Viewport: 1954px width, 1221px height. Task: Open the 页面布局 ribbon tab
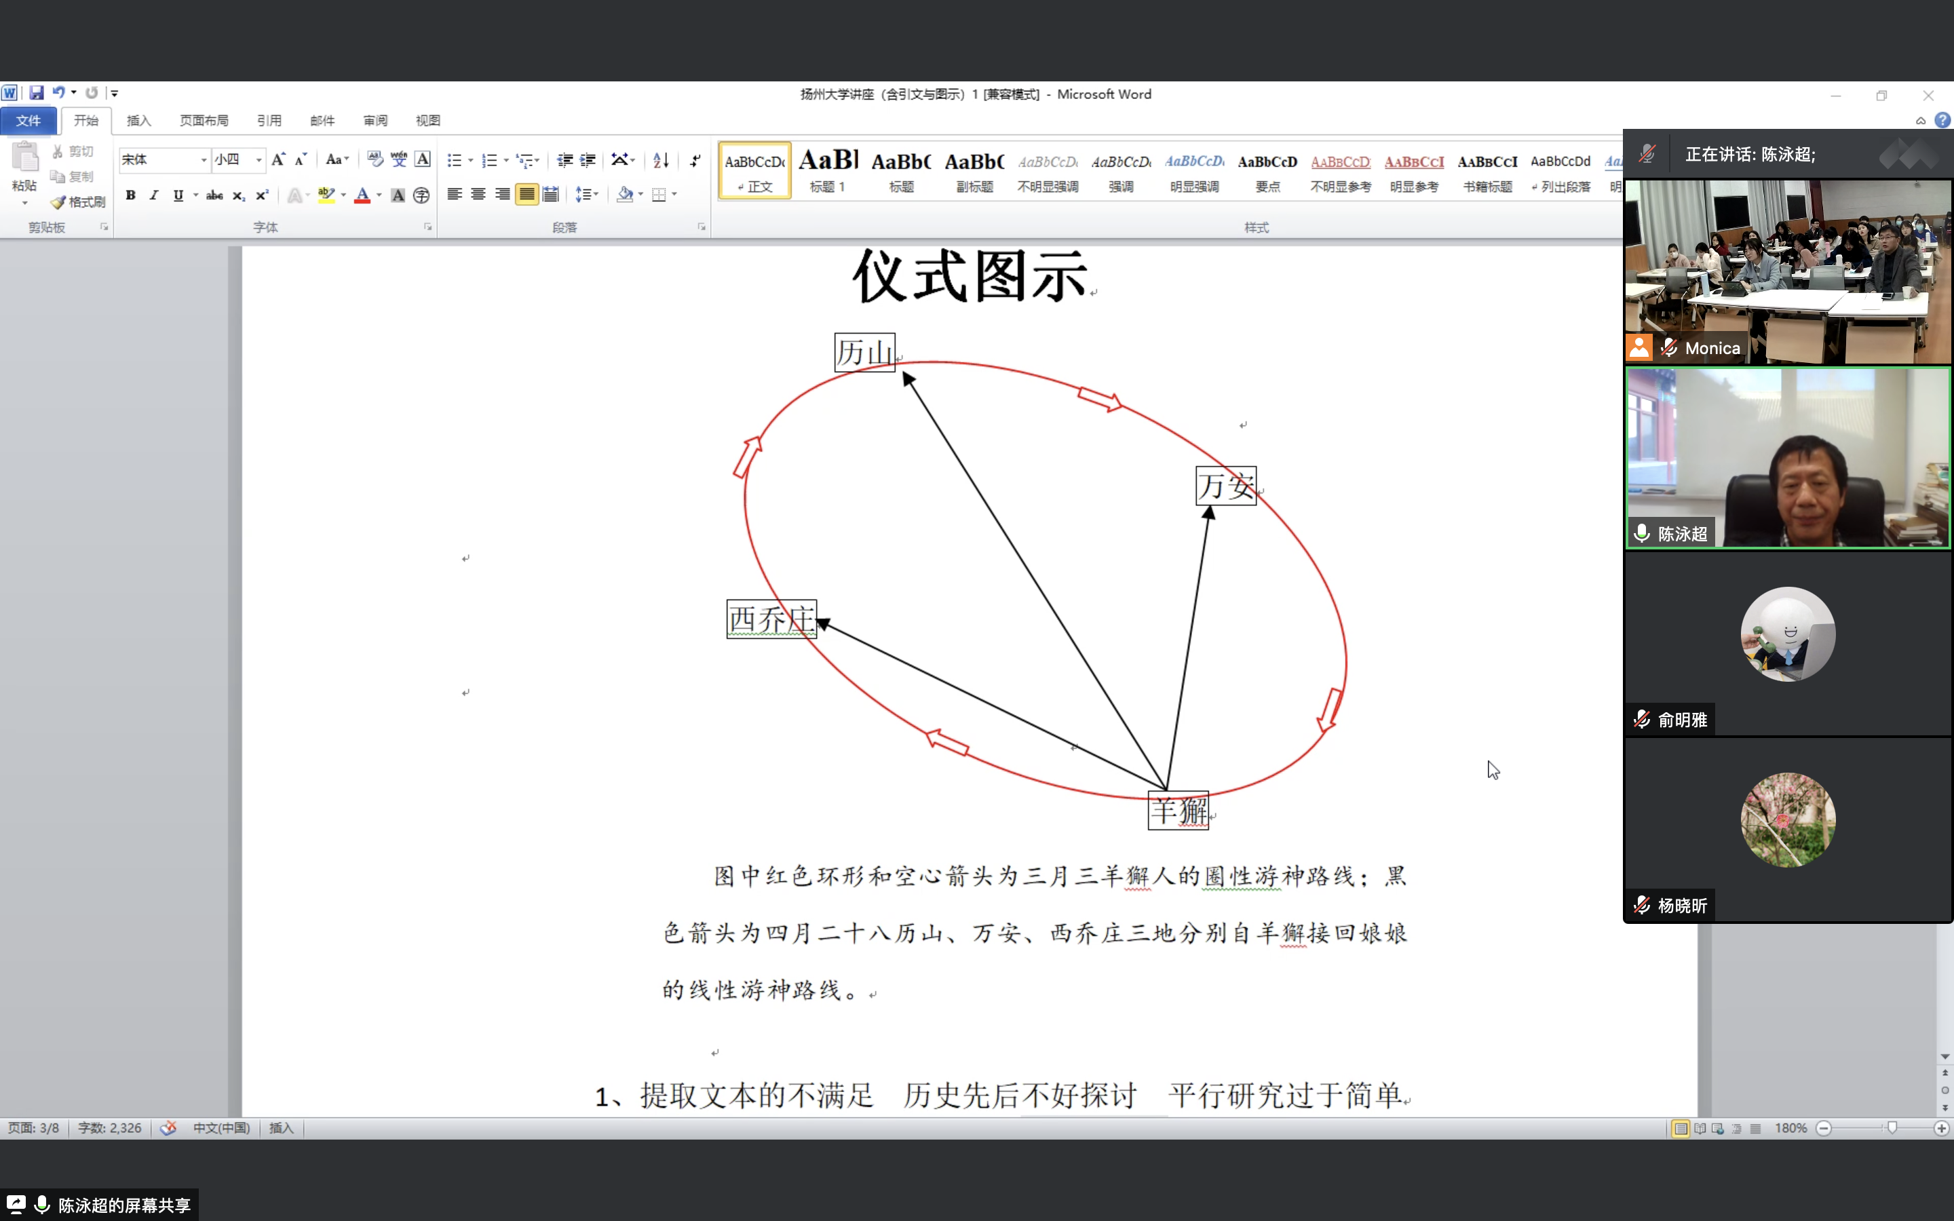click(x=204, y=120)
